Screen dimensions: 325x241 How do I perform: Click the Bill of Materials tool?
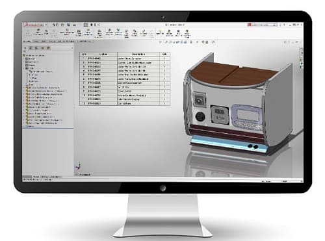(x=135, y=32)
